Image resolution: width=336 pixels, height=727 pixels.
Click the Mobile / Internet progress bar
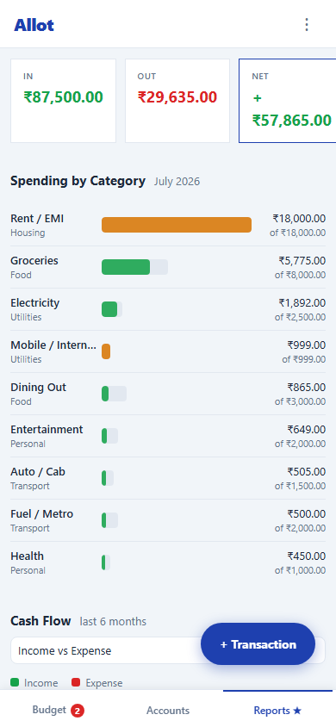tap(106, 351)
